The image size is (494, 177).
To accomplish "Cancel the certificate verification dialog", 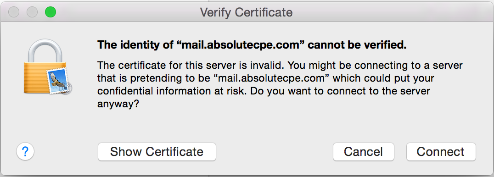I will 363,152.
